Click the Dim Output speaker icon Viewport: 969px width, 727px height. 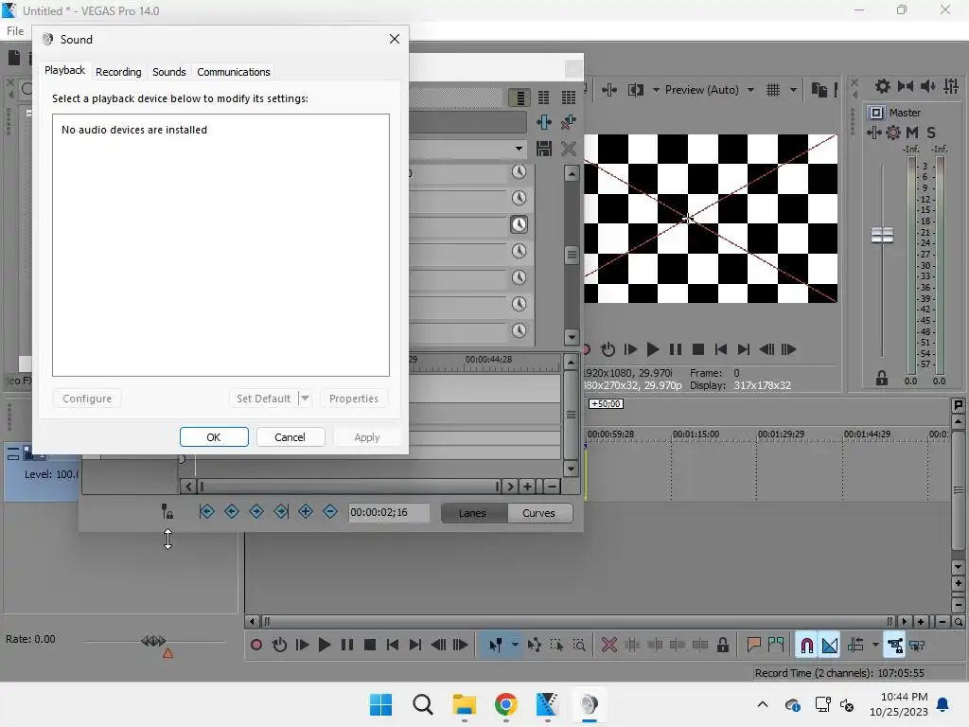[x=927, y=86]
